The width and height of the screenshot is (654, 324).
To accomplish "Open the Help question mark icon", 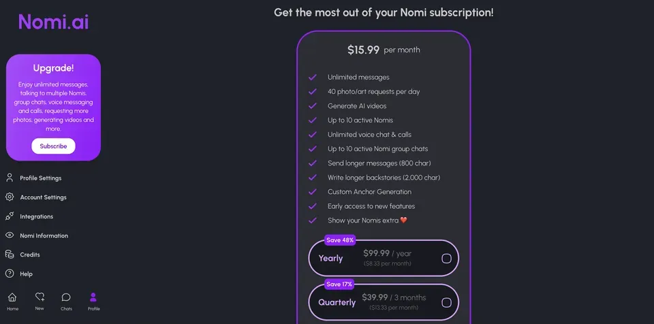I will [10, 274].
